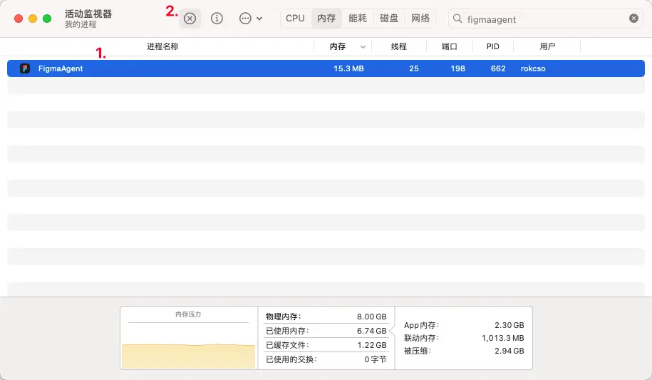
Task: Close the Activity Monitor window
Action: coord(19,19)
